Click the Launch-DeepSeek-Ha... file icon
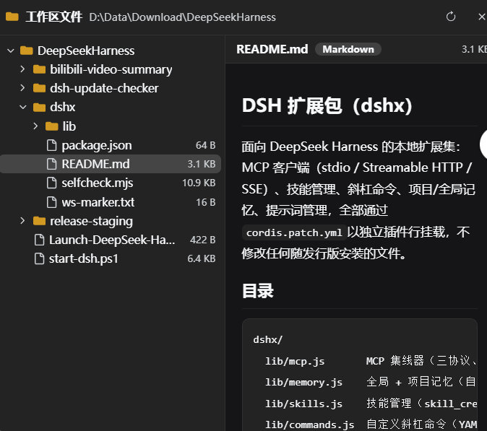Viewport: 487px width, 431px height. pyautogui.click(x=39, y=240)
